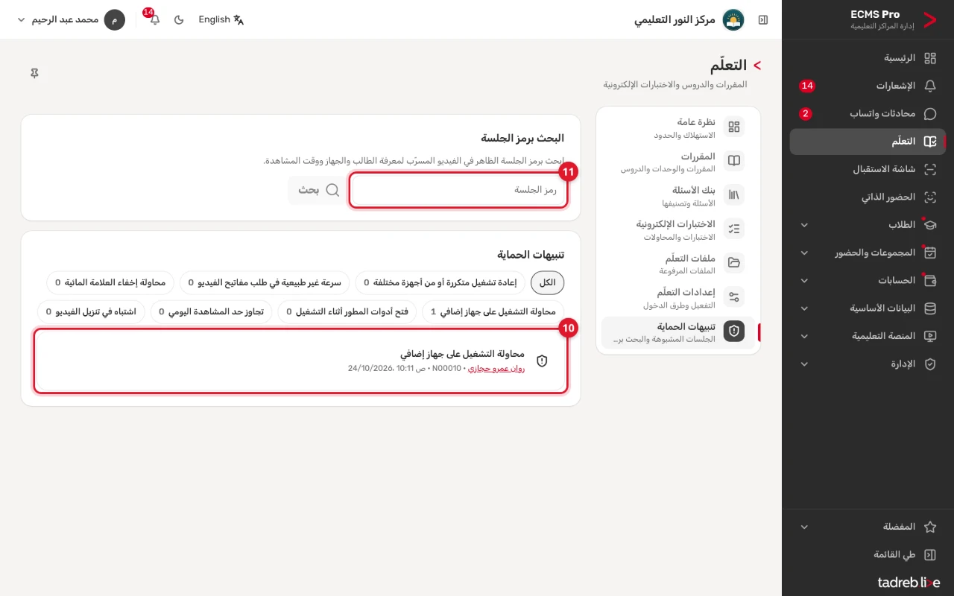
Task: Expand the المفضلة chevron
Action: (804, 527)
